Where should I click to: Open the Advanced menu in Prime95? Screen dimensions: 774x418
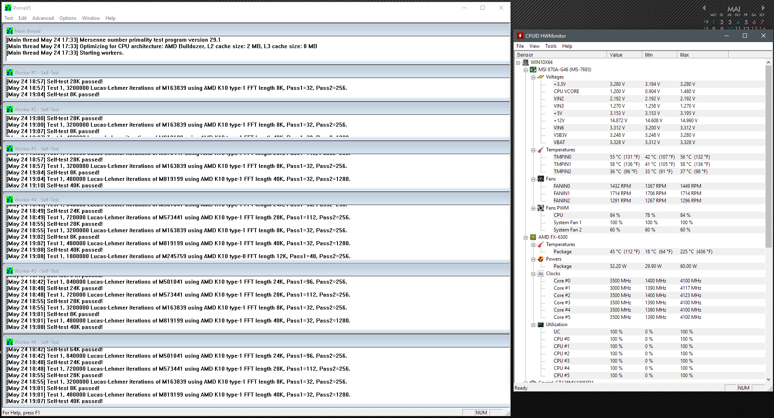tap(43, 18)
